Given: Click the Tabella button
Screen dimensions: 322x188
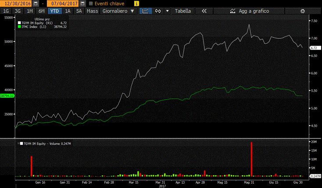Looking at the screenshot, I should coord(182,11).
